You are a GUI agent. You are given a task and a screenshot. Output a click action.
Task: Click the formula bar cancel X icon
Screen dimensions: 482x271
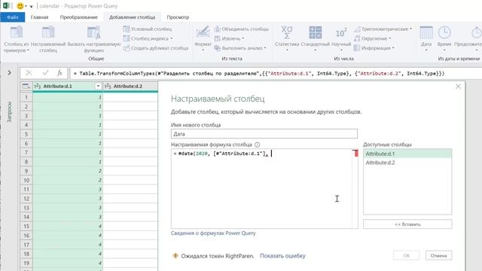pos(29,73)
